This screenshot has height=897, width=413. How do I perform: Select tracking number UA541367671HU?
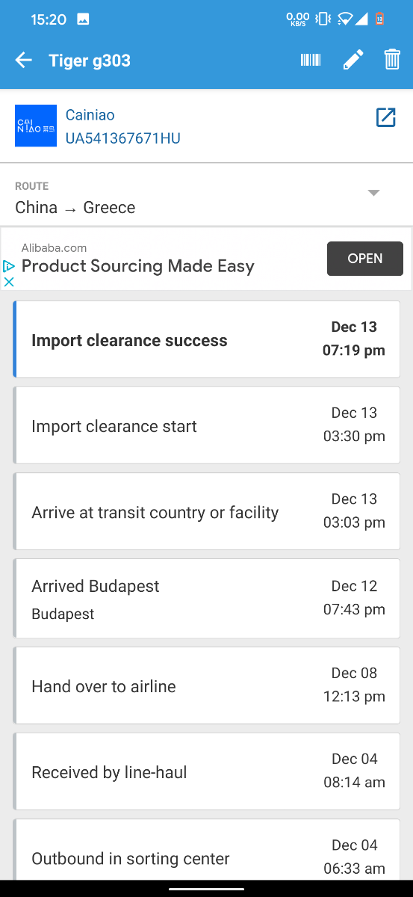[x=123, y=138]
